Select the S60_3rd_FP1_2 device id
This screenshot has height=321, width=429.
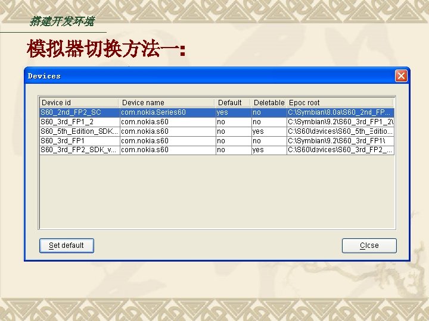point(80,122)
